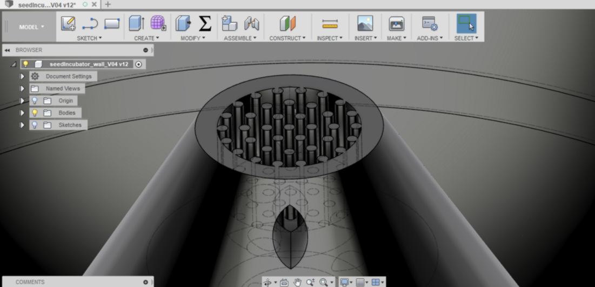595x287 pixels.
Task: Open the SELECT menu
Action: [466, 38]
